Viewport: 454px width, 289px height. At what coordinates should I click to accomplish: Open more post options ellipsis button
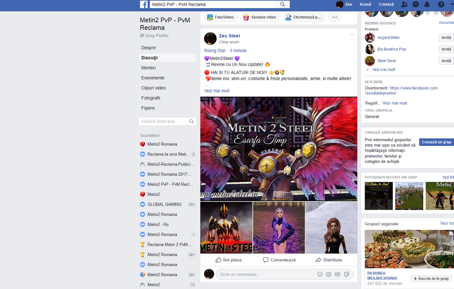[x=335, y=17]
